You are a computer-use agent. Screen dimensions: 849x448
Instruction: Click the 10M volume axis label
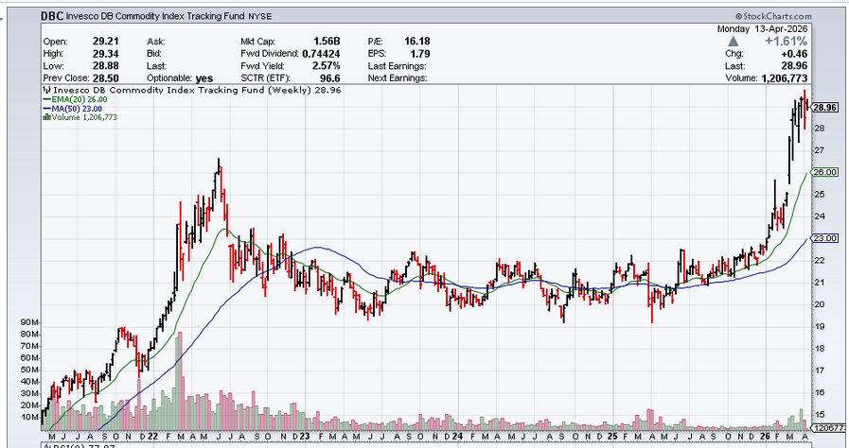pyautogui.click(x=28, y=417)
